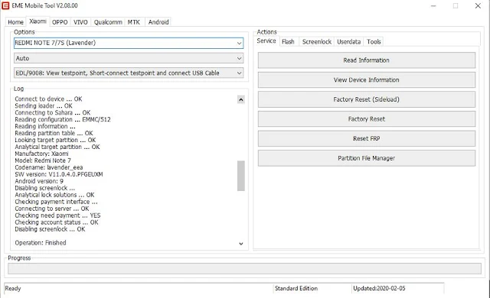Image resolution: width=490 pixels, height=298 pixels.
Task: Click the Factory Reset button
Action: coord(366,119)
